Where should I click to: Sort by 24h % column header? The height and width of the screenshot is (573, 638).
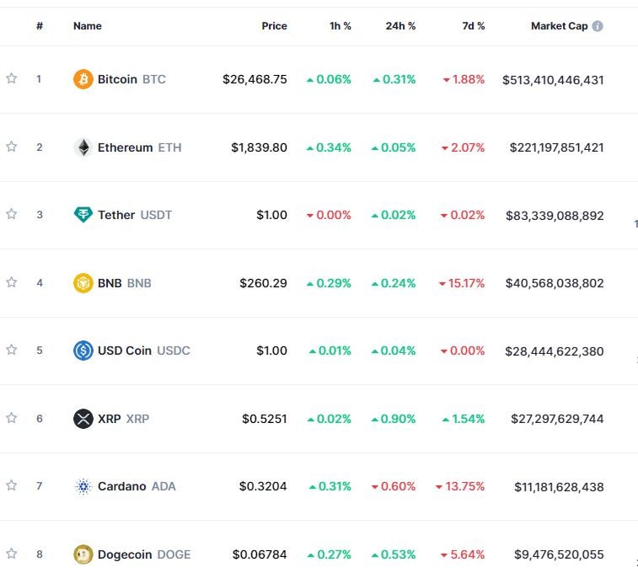pos(400,26)
